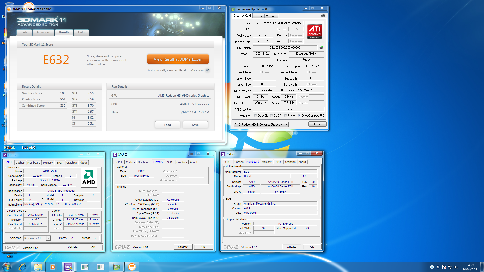The image size is (484, 272).
Task: Click OK in the right CPU-Z window
Action: pyautogui.click(x=312, y=247)
